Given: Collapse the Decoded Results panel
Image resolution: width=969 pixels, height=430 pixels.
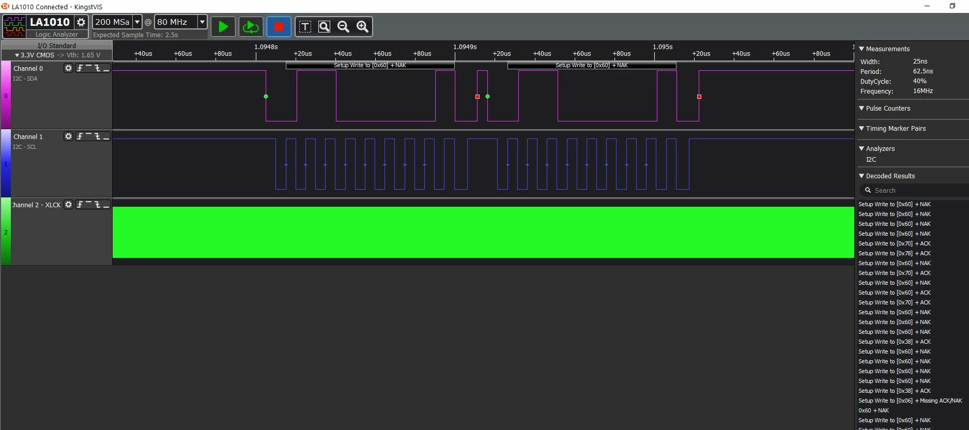Looking at the screenshot, I should tap(862, 176).
